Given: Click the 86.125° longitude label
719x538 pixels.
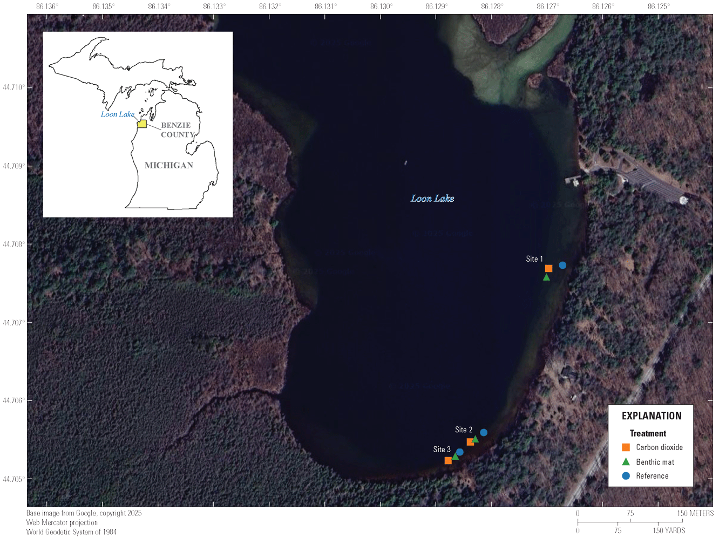Looking at the screenshot, I should (659, 6).
